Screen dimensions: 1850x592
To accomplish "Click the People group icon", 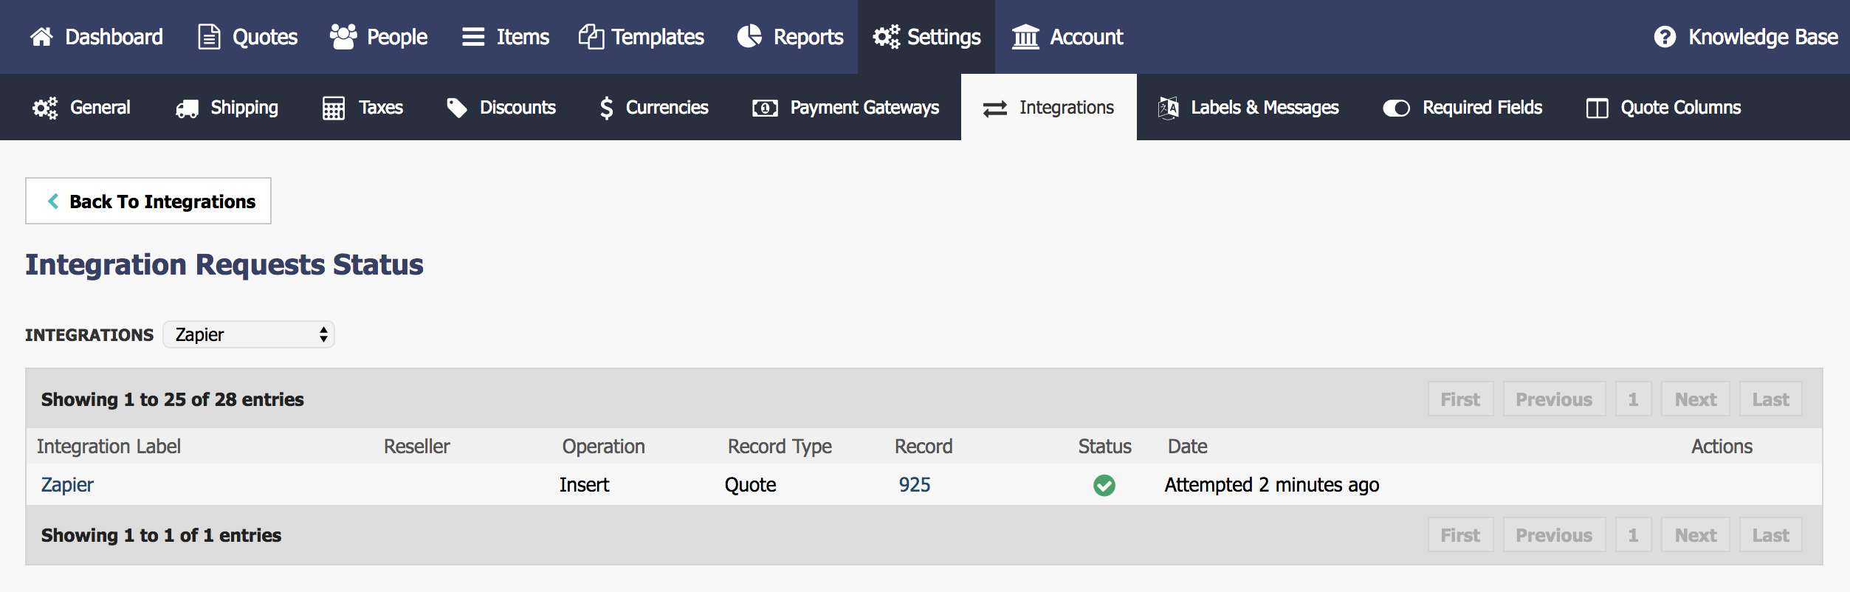I will tap(343, 37).
